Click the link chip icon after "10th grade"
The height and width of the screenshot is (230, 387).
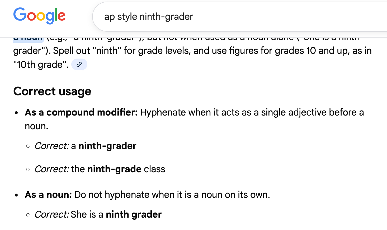click(x=79, y=64)
